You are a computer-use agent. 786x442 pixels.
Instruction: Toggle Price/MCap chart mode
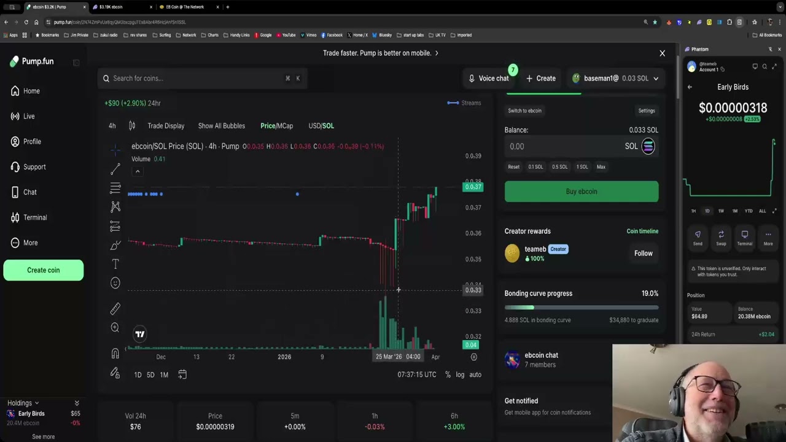pos(276,126)
